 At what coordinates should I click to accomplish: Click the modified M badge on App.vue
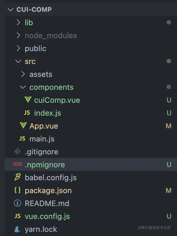(x=168, y=126)
